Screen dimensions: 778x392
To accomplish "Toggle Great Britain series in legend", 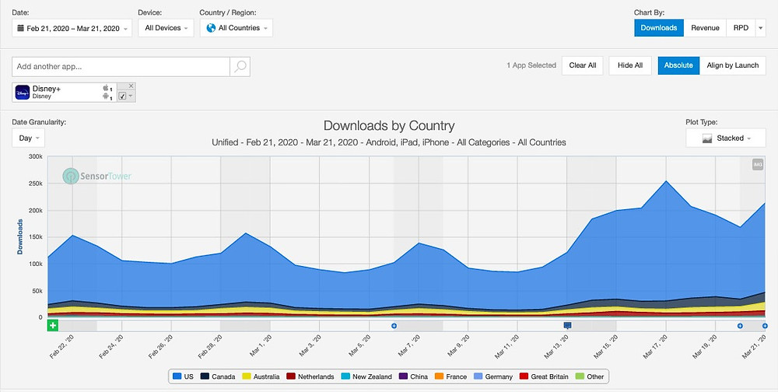I will coord(544,376).
